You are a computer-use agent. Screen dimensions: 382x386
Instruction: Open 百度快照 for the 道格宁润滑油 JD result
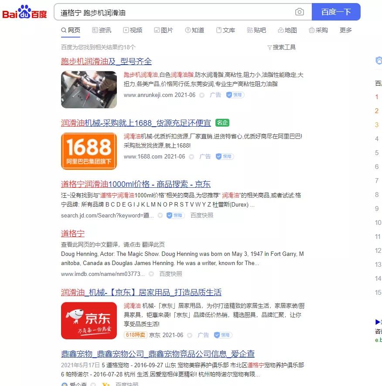(x=201, y=215)
